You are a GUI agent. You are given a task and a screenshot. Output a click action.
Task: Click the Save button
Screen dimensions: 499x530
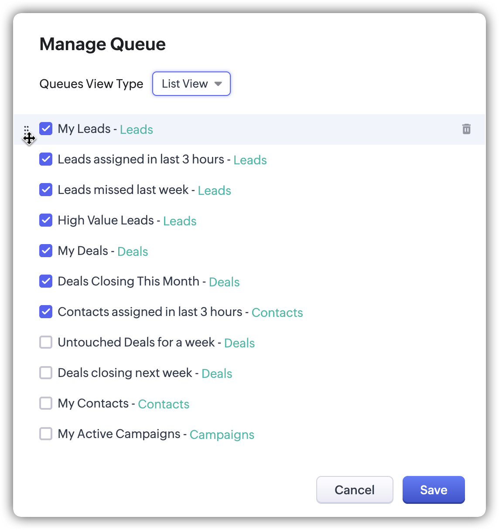tap(433, 490)
